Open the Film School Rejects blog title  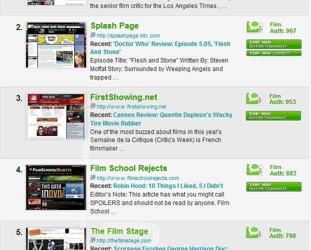pos(129,168)
